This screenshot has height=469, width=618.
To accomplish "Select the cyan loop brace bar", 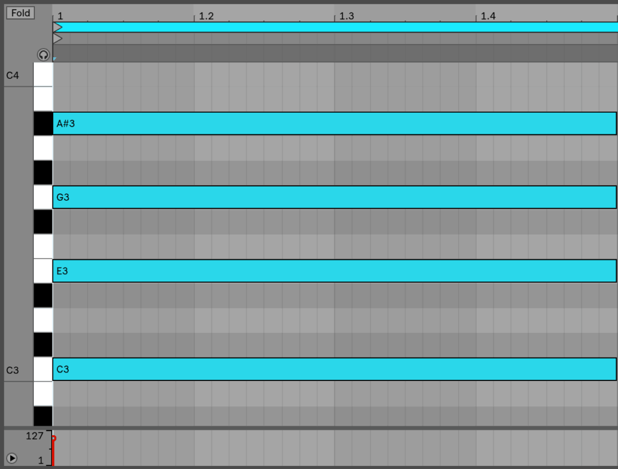I will pyautogui.click(x=336, y=27).
